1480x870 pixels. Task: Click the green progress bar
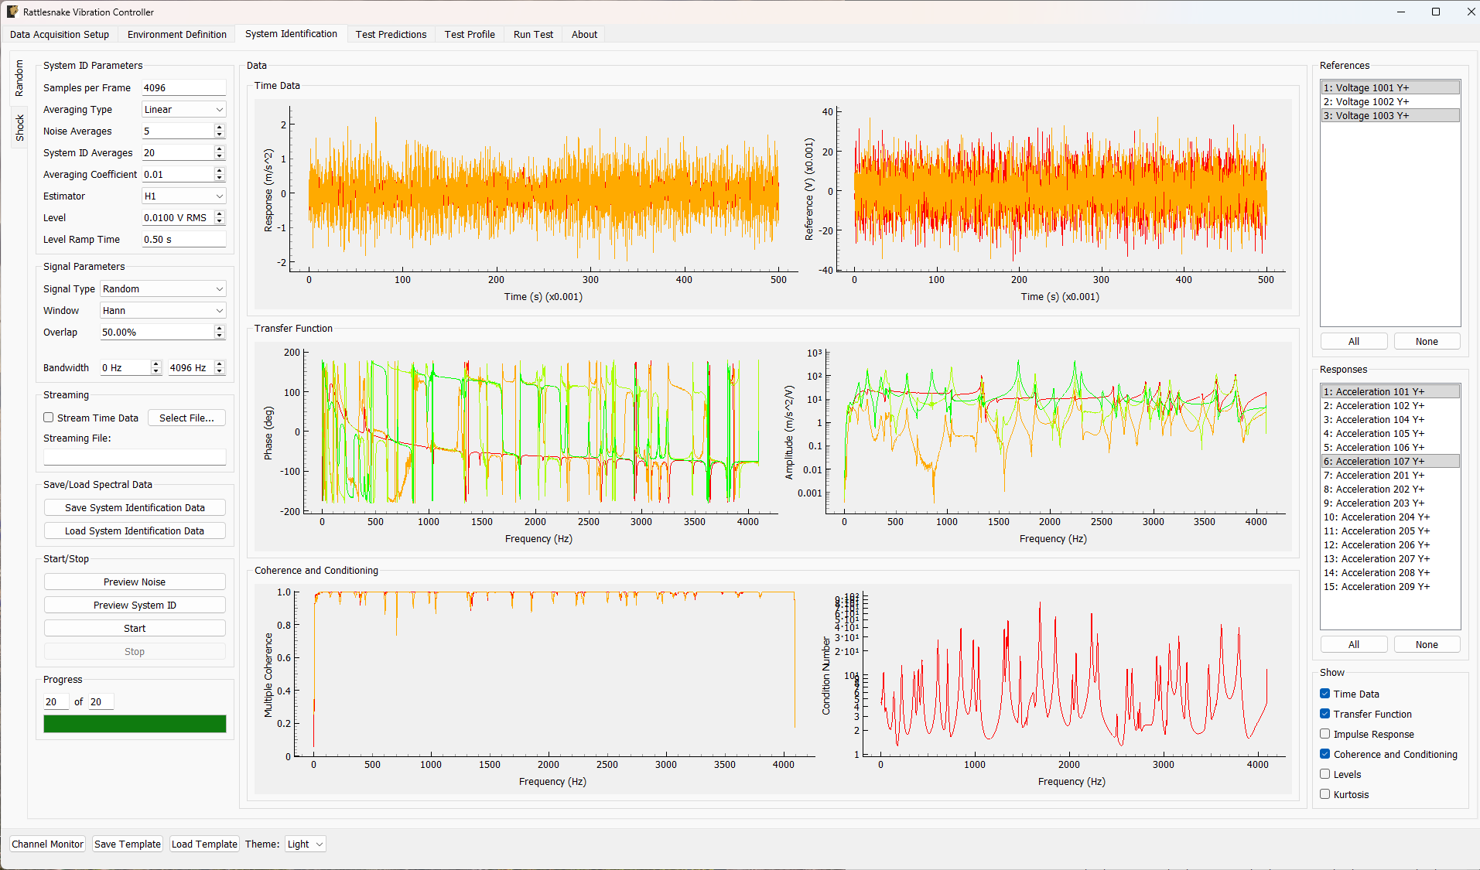pos(135,723)
